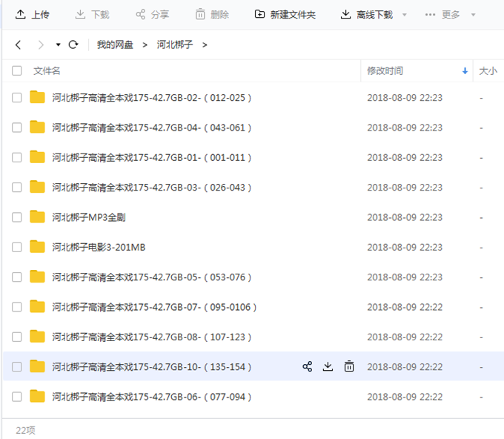Click folder icon of 06- (077-094)
The width and height of the screenshot is (504, 439).
pos(37,396)
